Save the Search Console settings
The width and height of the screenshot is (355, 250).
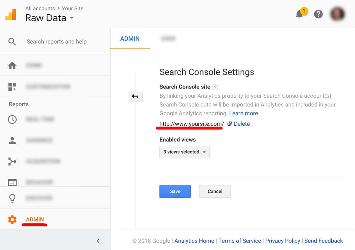(175, 191)
